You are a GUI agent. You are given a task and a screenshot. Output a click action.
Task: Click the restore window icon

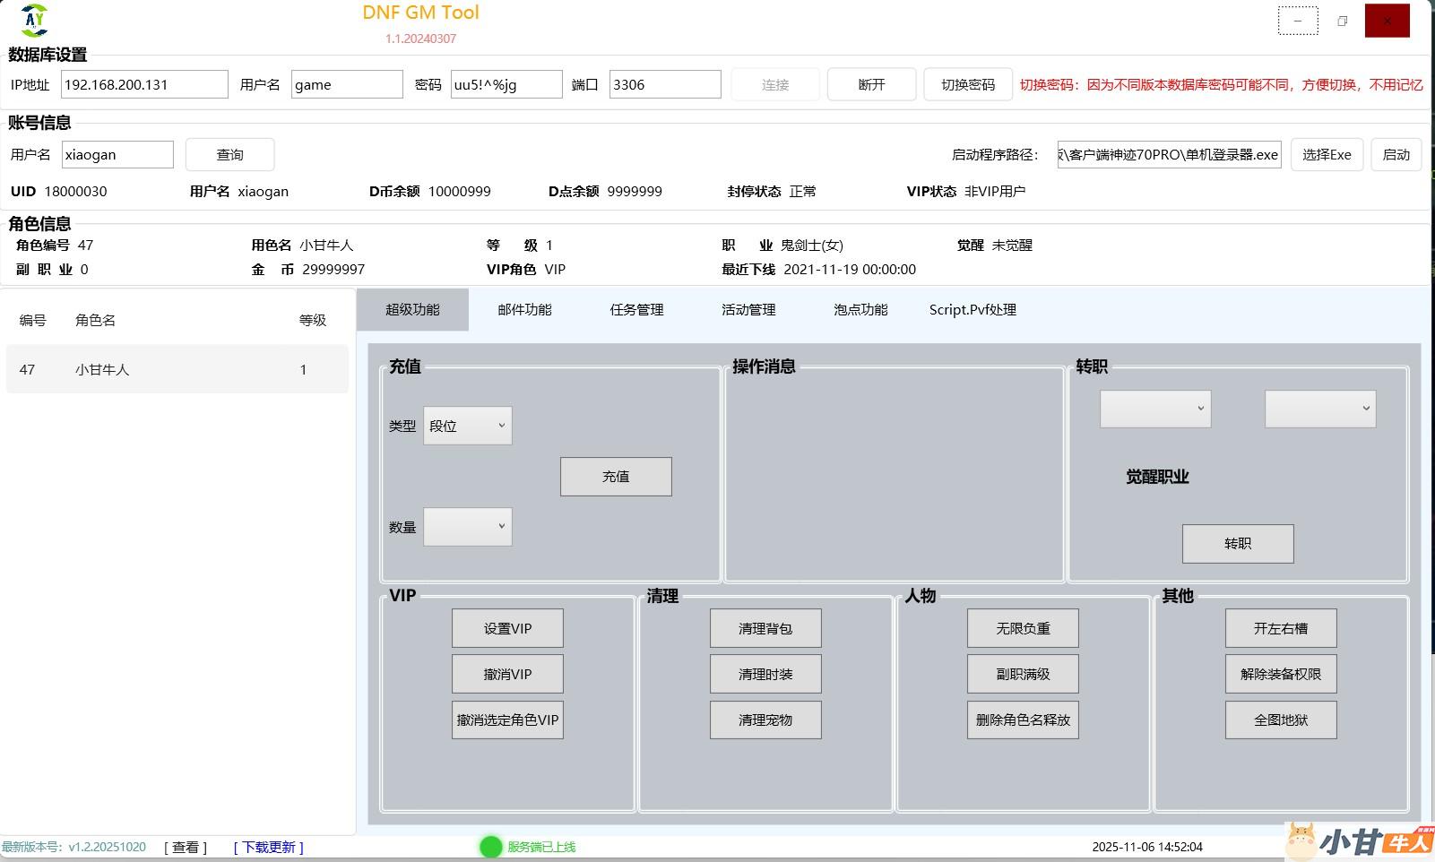(x=1342, y=21)
